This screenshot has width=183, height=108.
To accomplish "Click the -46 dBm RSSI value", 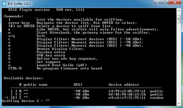I will tap(81, 98).
